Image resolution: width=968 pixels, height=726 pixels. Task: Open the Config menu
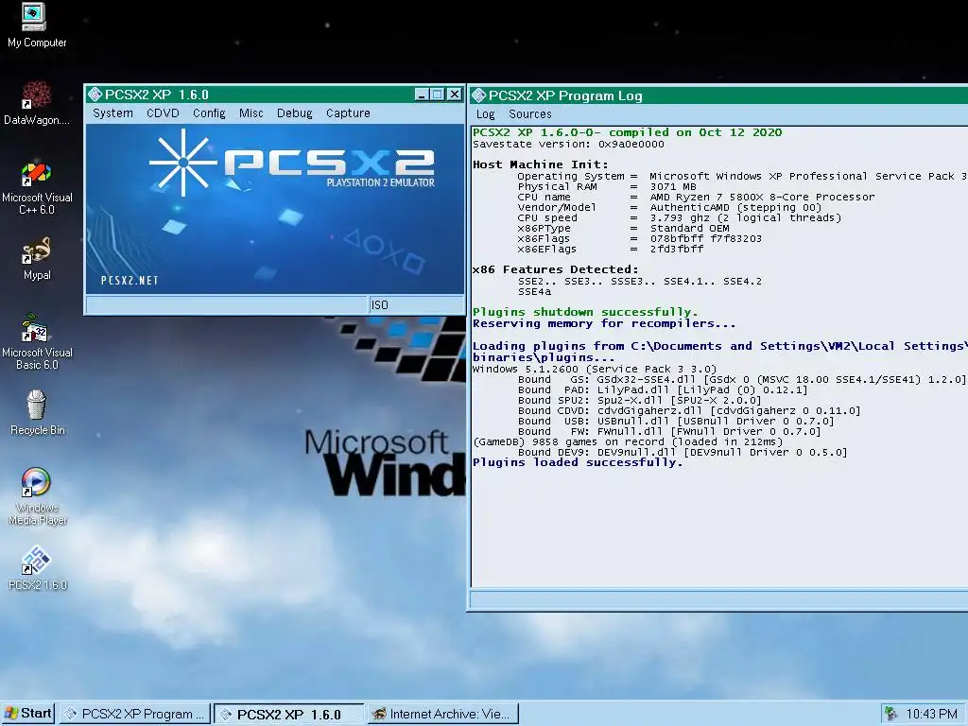(x=209, y=113)
